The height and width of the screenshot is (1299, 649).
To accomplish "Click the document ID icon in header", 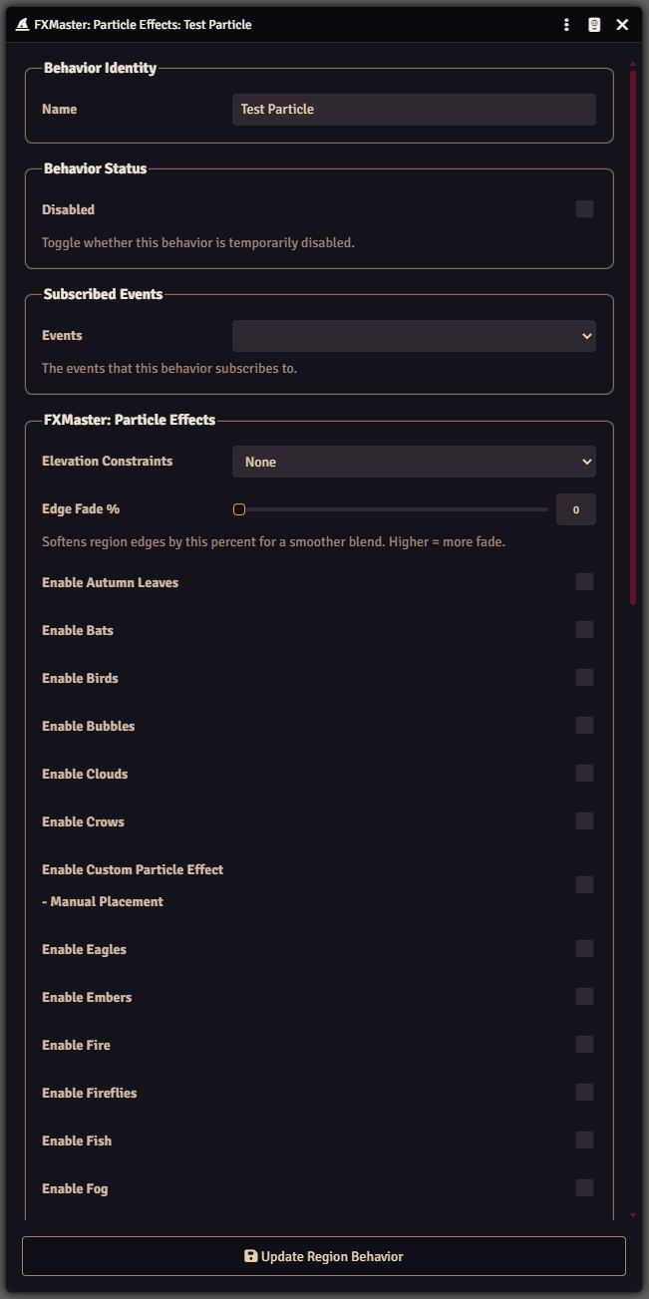I will pos(594,25).
